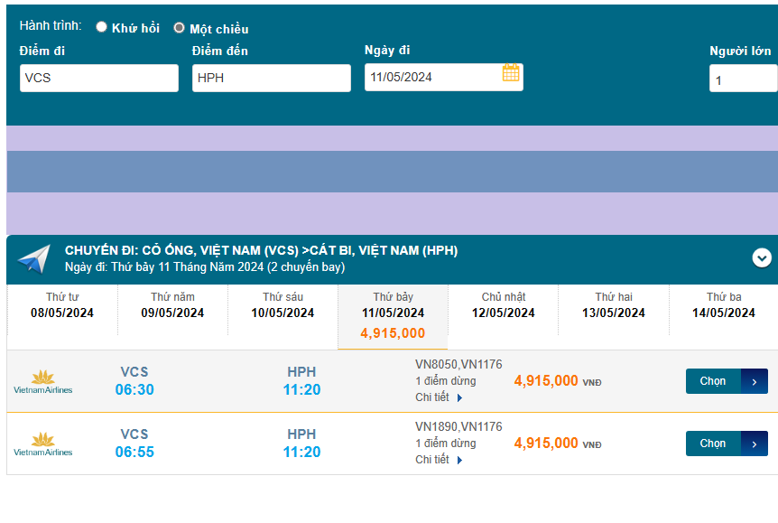Click arrow icon inside the first Chọn button
This screenshot has height=523, width=778.
(752, 380)
